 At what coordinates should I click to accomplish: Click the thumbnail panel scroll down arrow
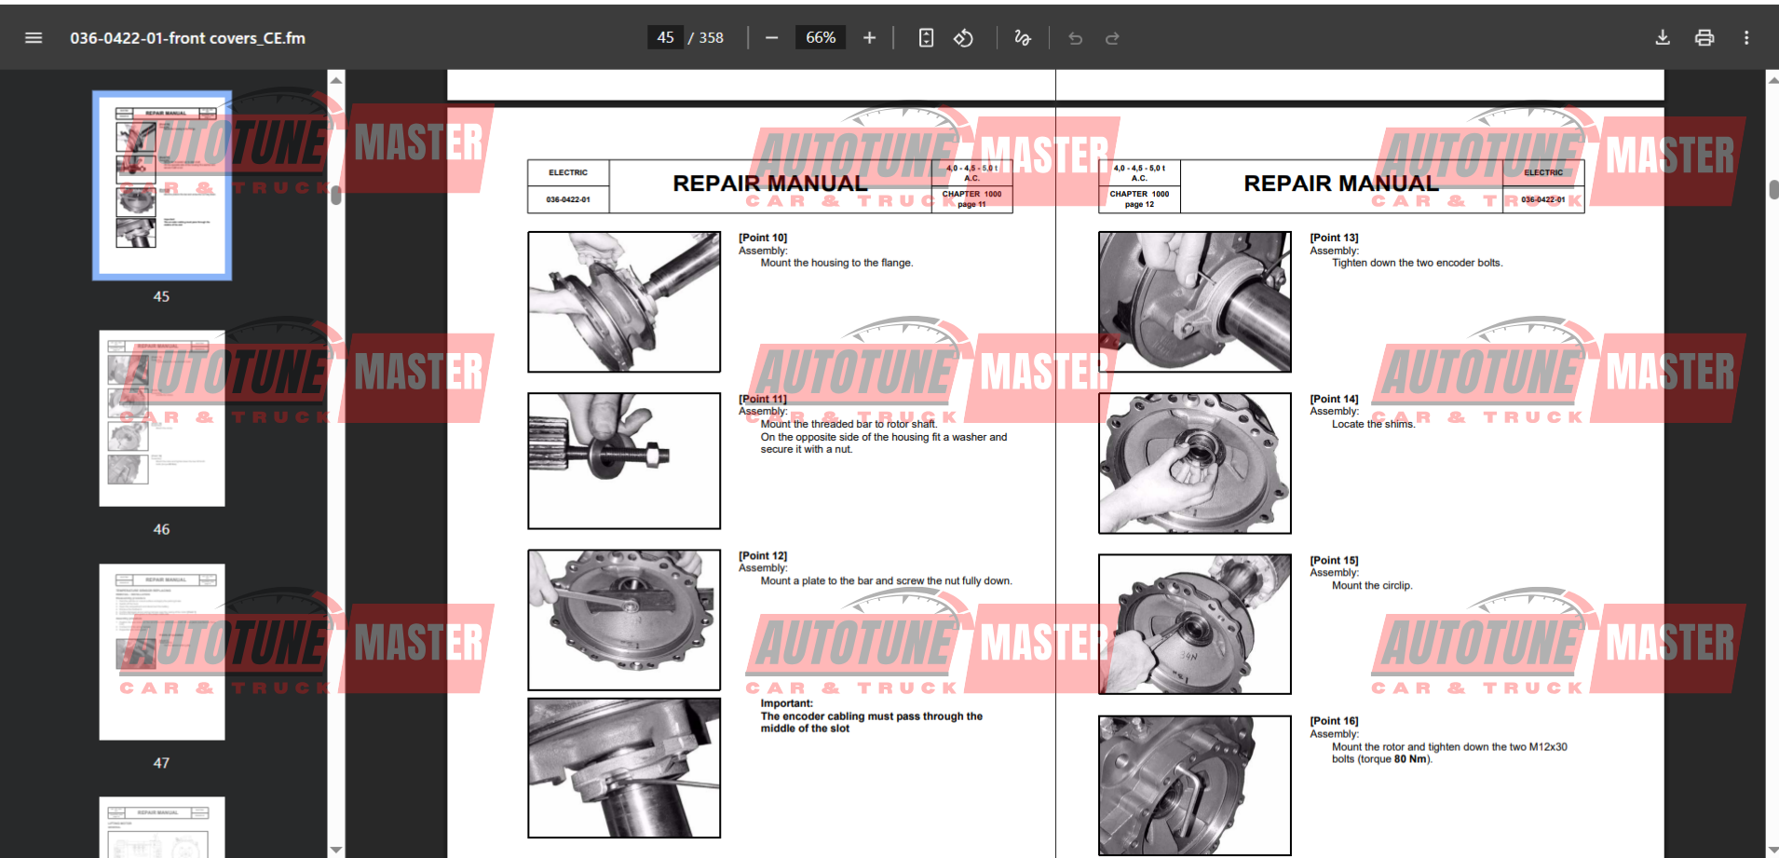tap(336, 849)
